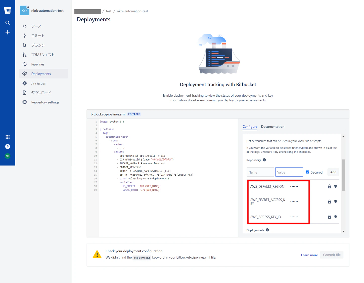Image resolution: width=364 pixels, height=283 pixels.
Task: Click the Pipelines cycle icon
Action: 25,64
